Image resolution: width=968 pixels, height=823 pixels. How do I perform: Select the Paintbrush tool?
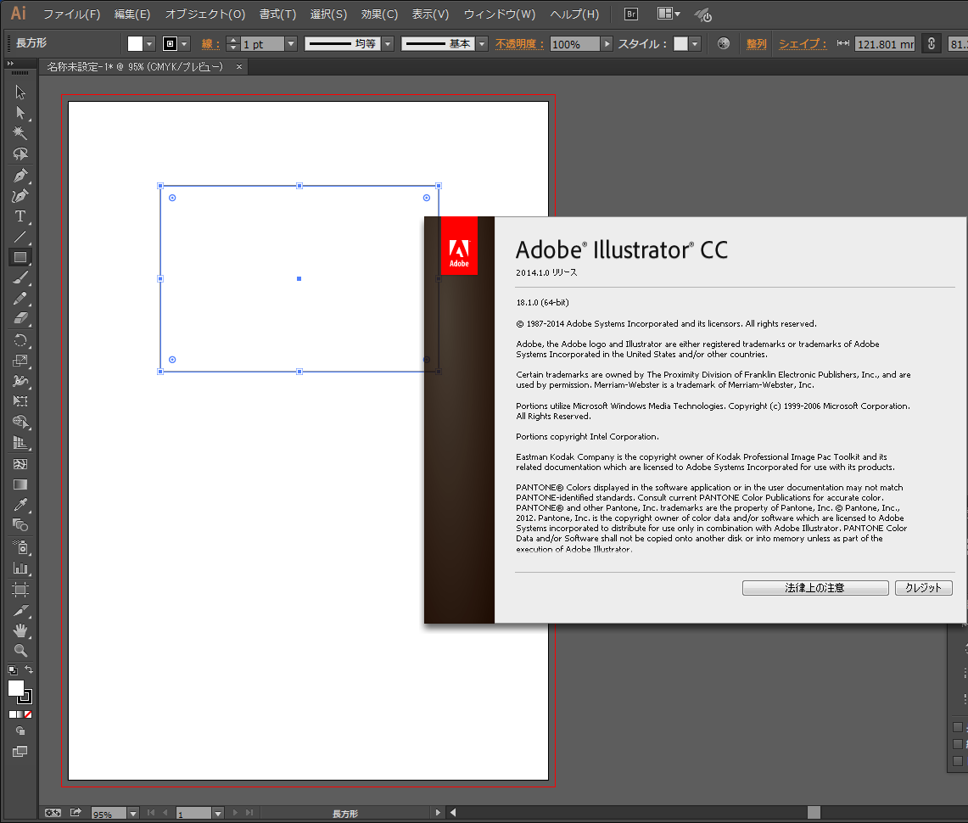(x=20, y=277)
